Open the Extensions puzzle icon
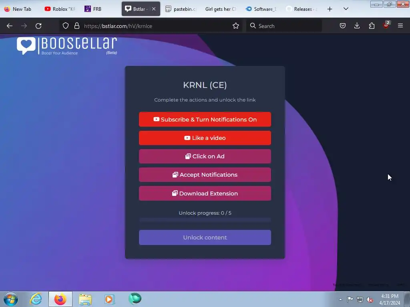 coord(372,26)
